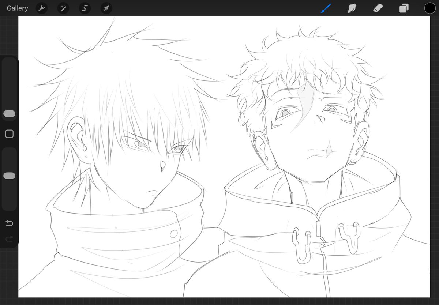The width and height of the screenshot is (439, 305).
Task: Return to the Gallery
Action: click(x=17, y=8)
